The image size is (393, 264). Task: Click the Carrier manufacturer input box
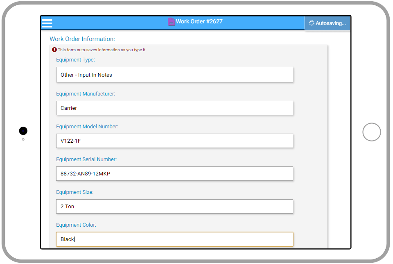[174, 108]
